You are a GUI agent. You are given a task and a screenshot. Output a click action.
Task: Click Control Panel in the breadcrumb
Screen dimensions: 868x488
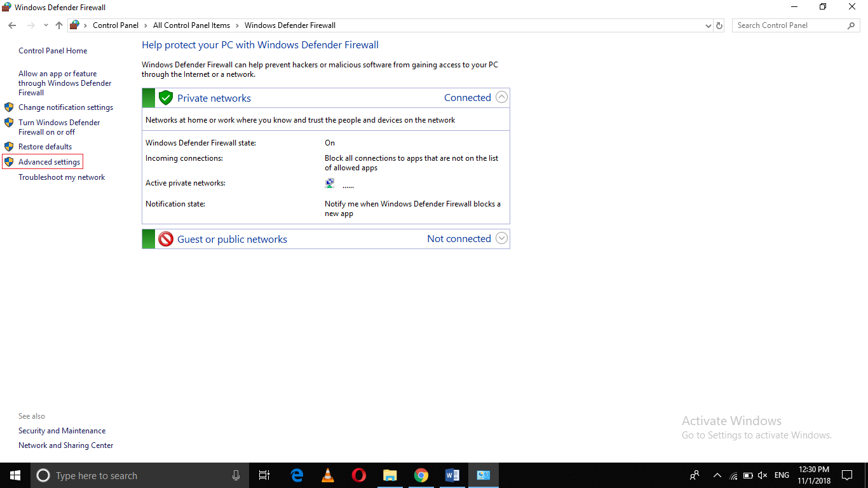point(115,25)
